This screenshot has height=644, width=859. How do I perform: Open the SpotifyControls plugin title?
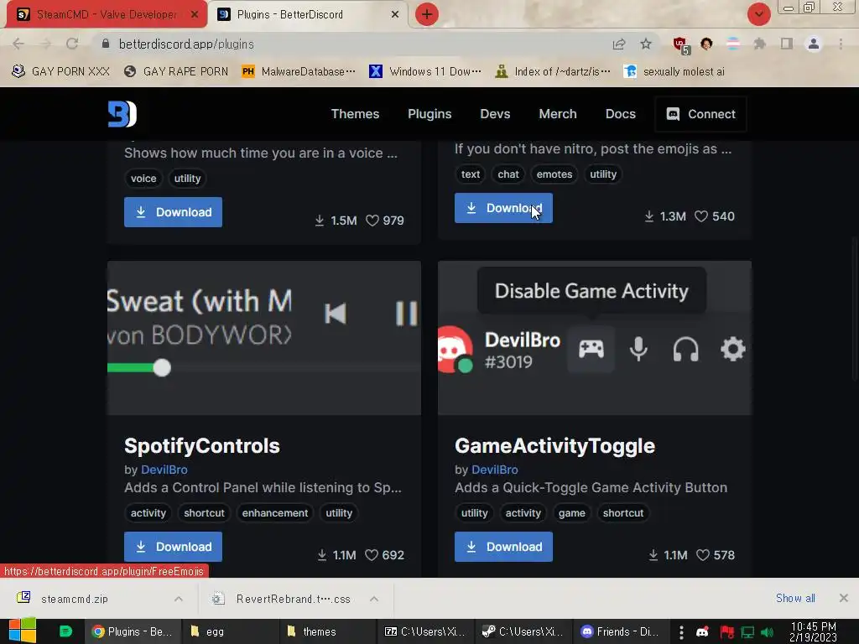pyautogui.click(x=202, y=446)
